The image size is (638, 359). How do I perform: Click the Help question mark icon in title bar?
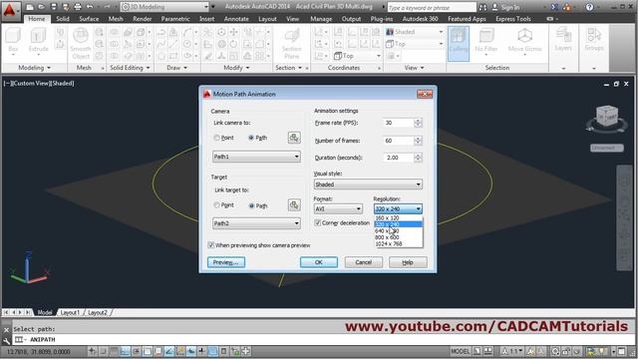click(x=589, y=7)
